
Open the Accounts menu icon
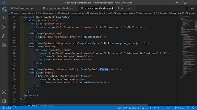coord(4,92)
